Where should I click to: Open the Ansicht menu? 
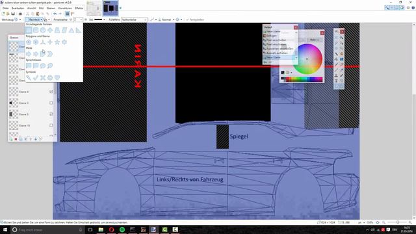[x=31, y=8]
